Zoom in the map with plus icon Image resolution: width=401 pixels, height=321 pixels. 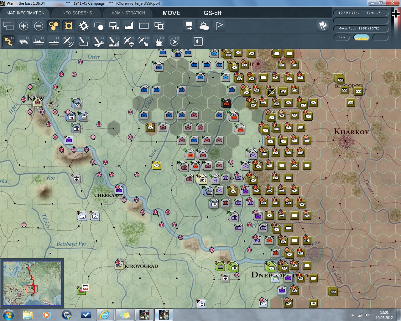click(x=23, y=26)
